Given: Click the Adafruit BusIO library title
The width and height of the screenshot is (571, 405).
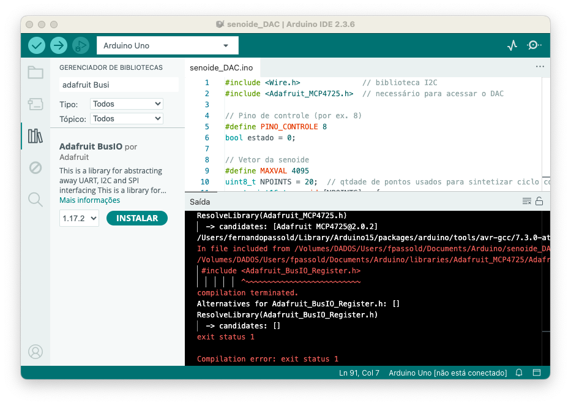Looking at the screenshot, I should (91, 146).
